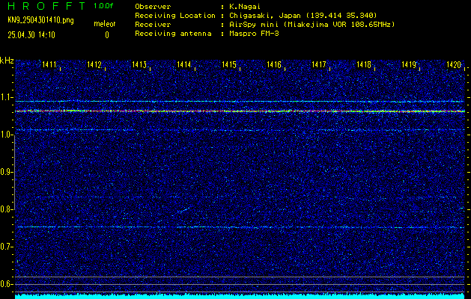Click the meteor count value 0
This screenshot has width=471, height=299.
click(x=107, y=35)
